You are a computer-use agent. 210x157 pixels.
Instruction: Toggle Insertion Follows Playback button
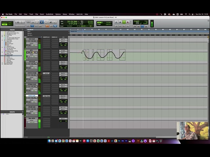coord(40,26)
